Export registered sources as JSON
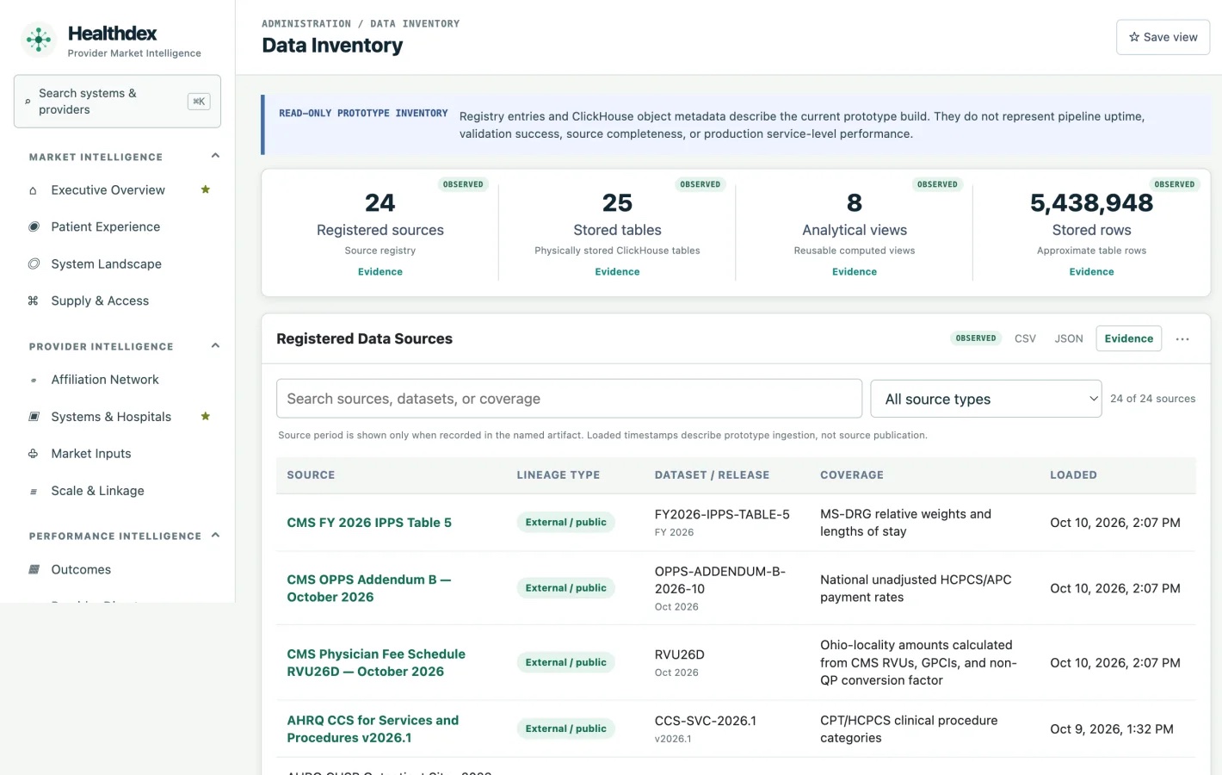This screenshot has width=1222, height=775. tap(1069, 339)
